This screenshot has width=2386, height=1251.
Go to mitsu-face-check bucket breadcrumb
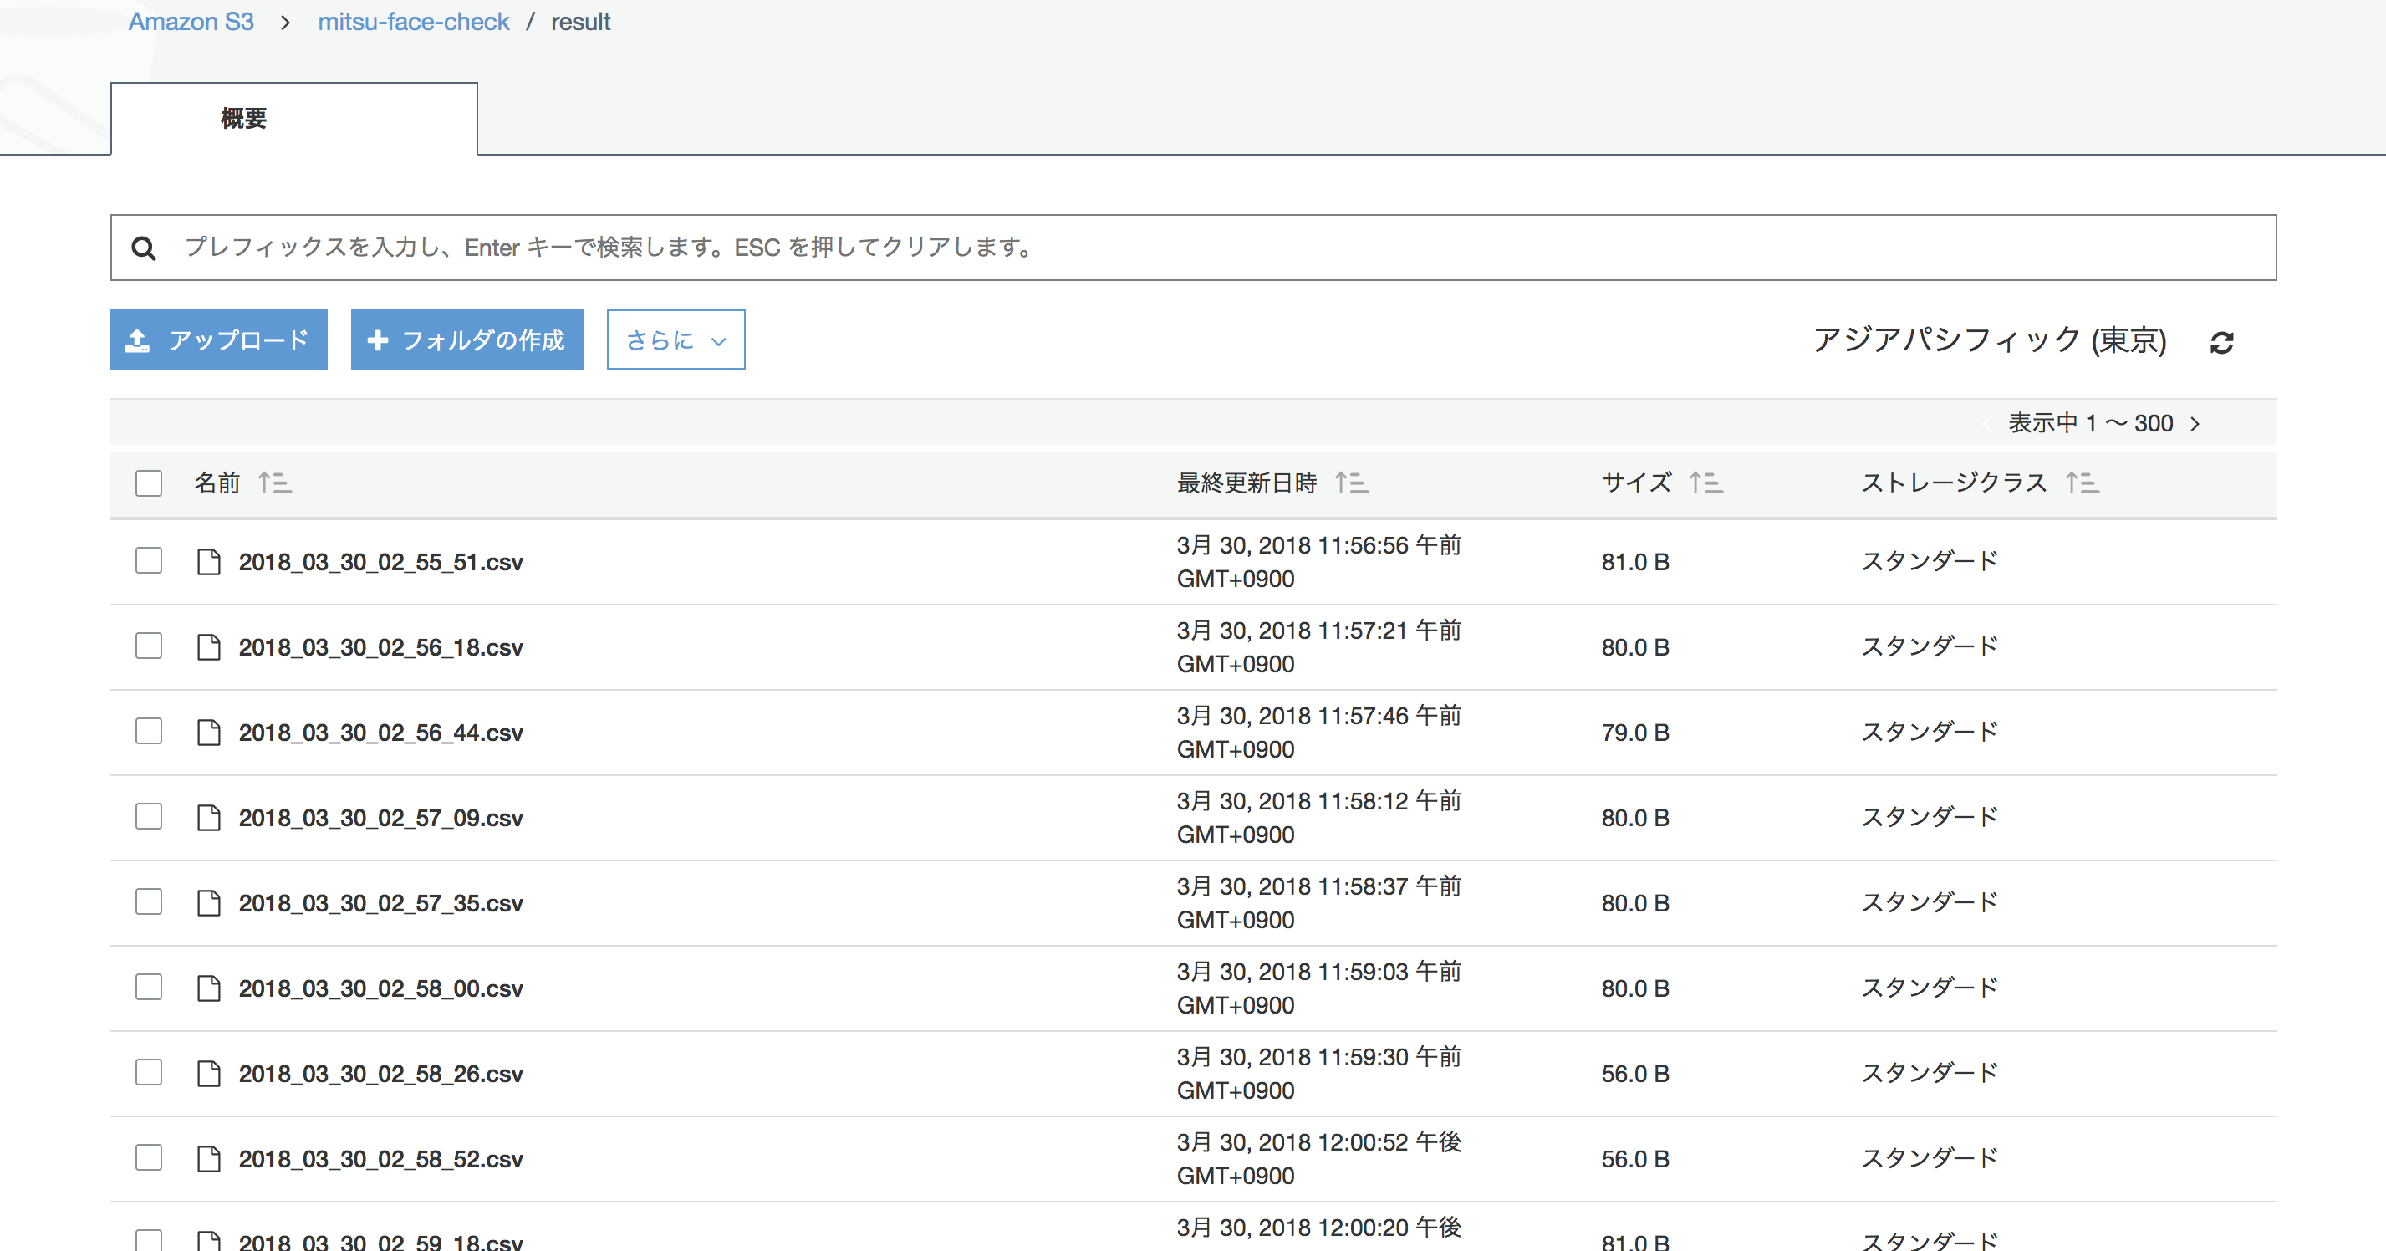413,21
